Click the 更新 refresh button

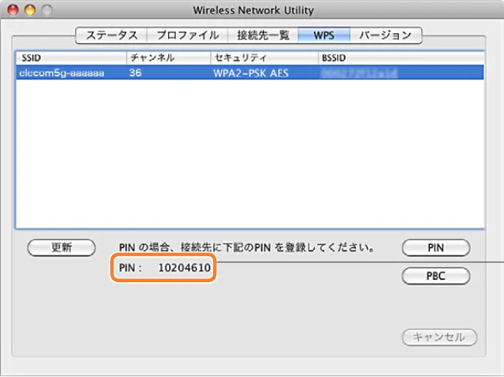tap(62, 247)
